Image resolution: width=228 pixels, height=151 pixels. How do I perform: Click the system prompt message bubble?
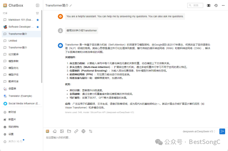(125, 16)
